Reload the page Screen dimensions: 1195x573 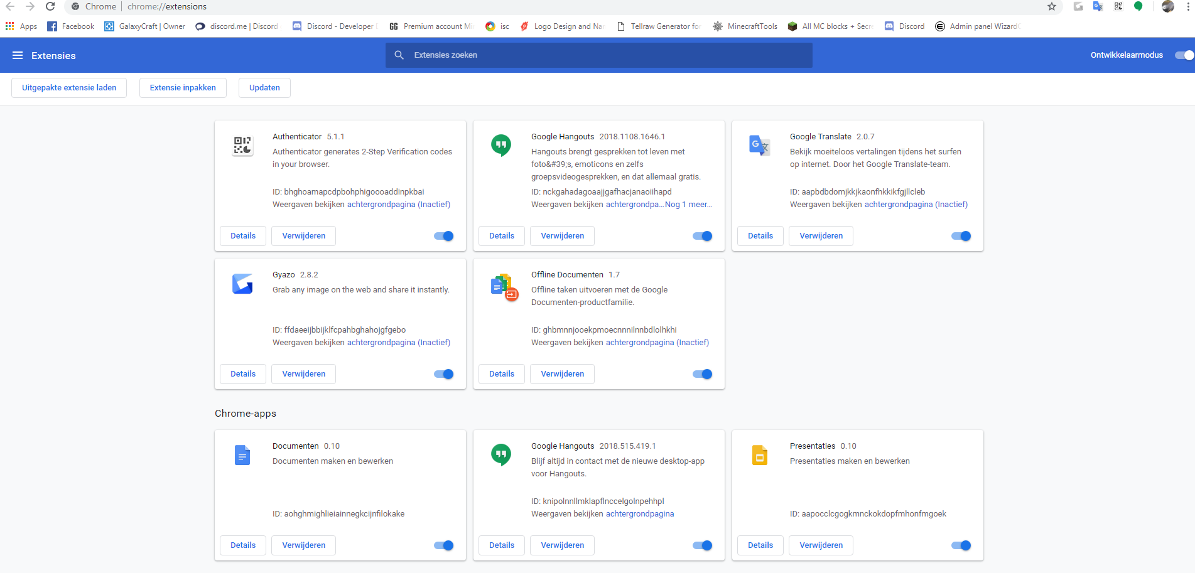(50, 6)
